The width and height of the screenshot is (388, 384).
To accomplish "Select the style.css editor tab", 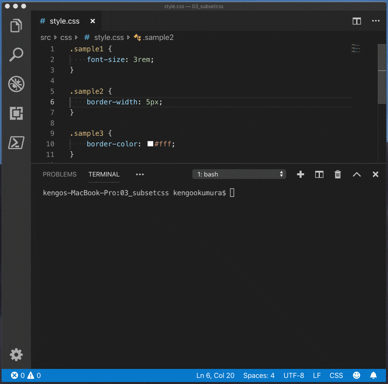I will tap(64, 21).
